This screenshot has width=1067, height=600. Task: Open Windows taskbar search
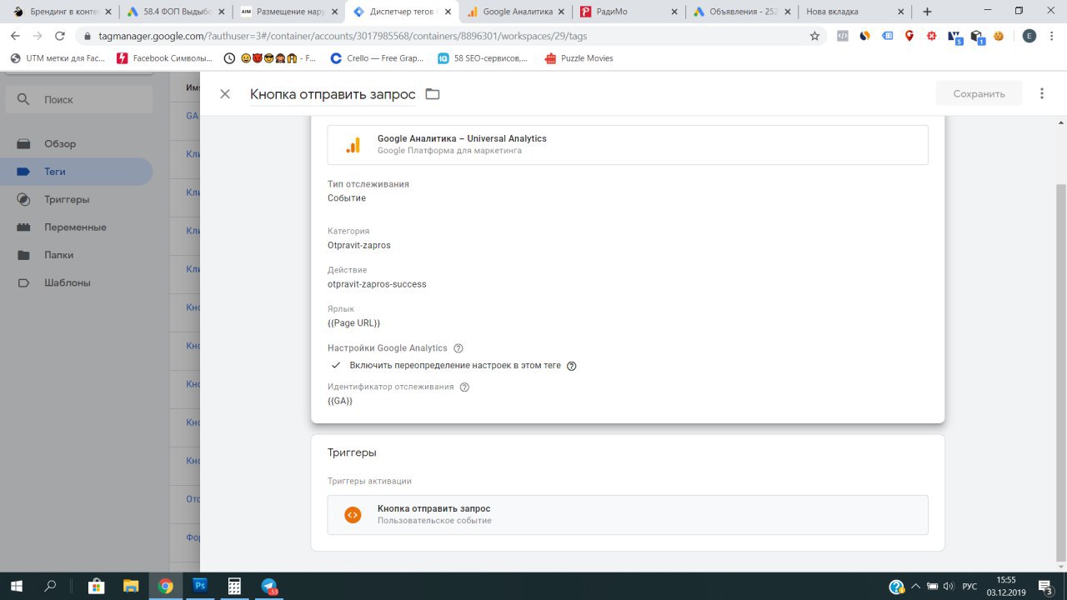pos(50,586)
